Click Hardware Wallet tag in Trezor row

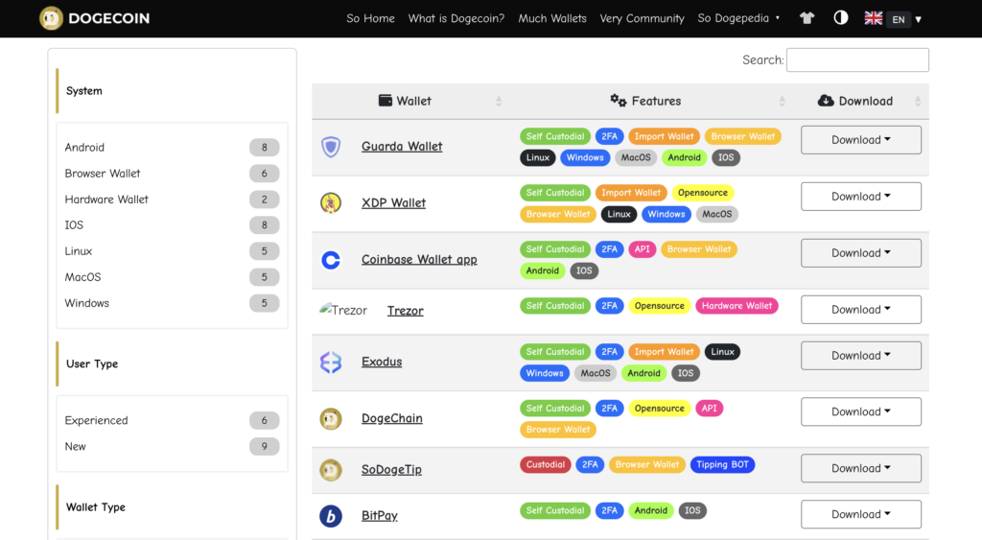tap(736, 306)
